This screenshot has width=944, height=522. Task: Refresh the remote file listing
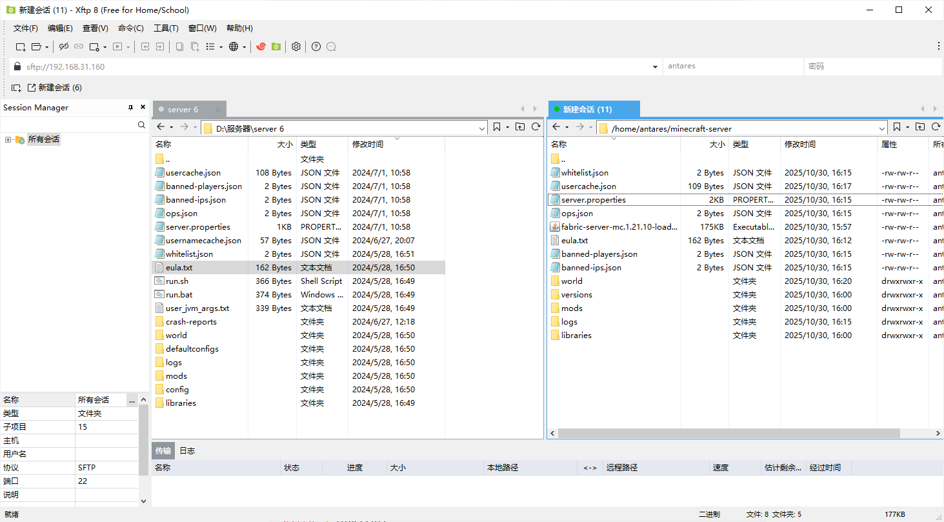coord(936,127)
